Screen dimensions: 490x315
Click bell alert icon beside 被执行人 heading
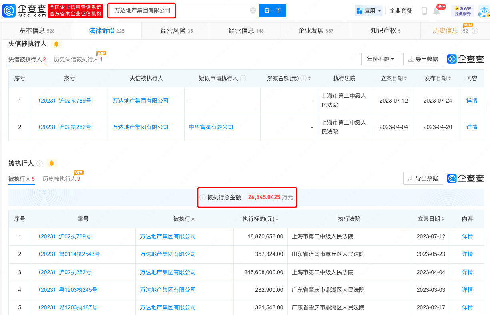[x=51, y=163]
